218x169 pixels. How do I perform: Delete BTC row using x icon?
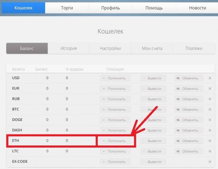[210, 110]
